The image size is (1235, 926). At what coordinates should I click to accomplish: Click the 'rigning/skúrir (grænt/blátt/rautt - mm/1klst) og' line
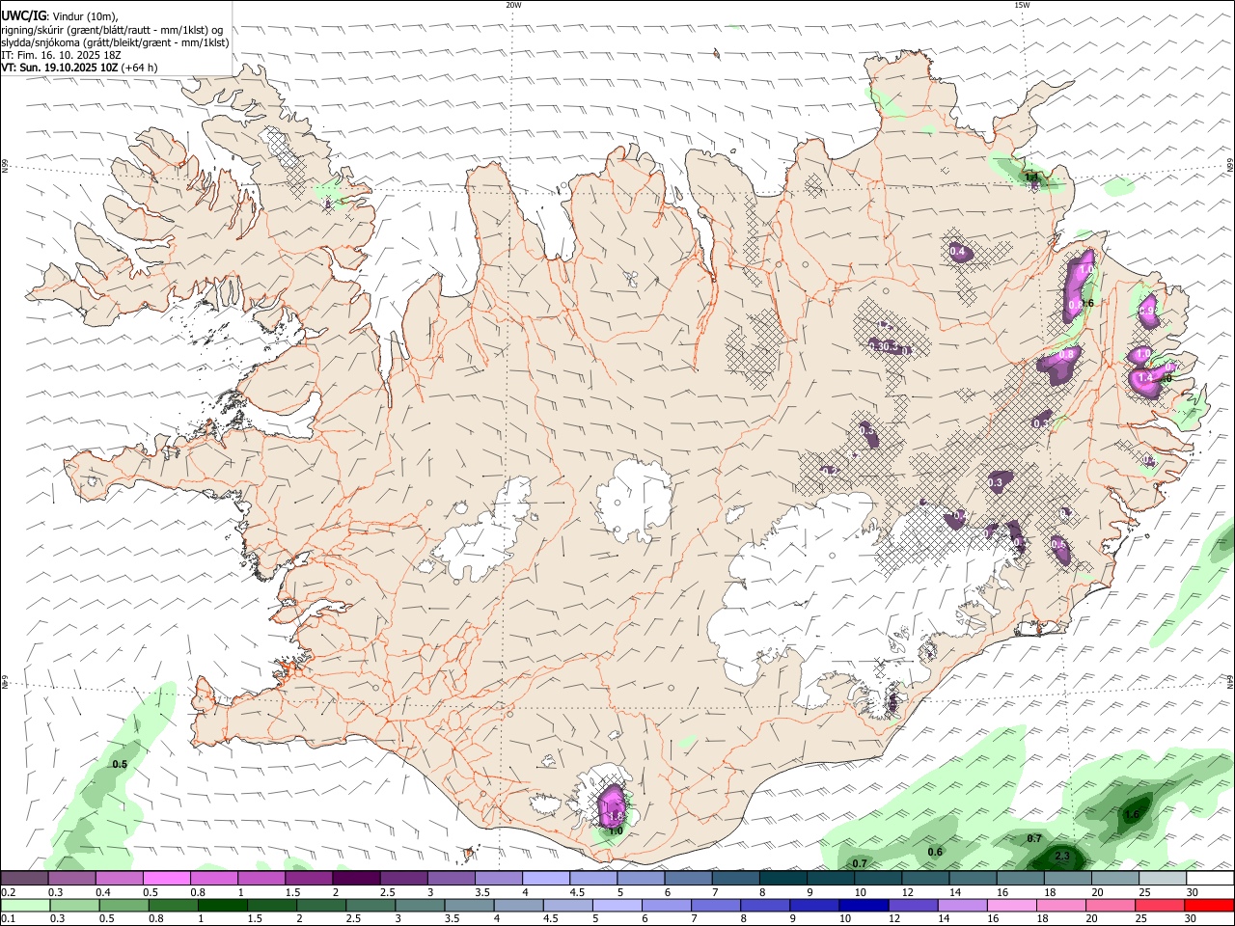click(112, 30)
